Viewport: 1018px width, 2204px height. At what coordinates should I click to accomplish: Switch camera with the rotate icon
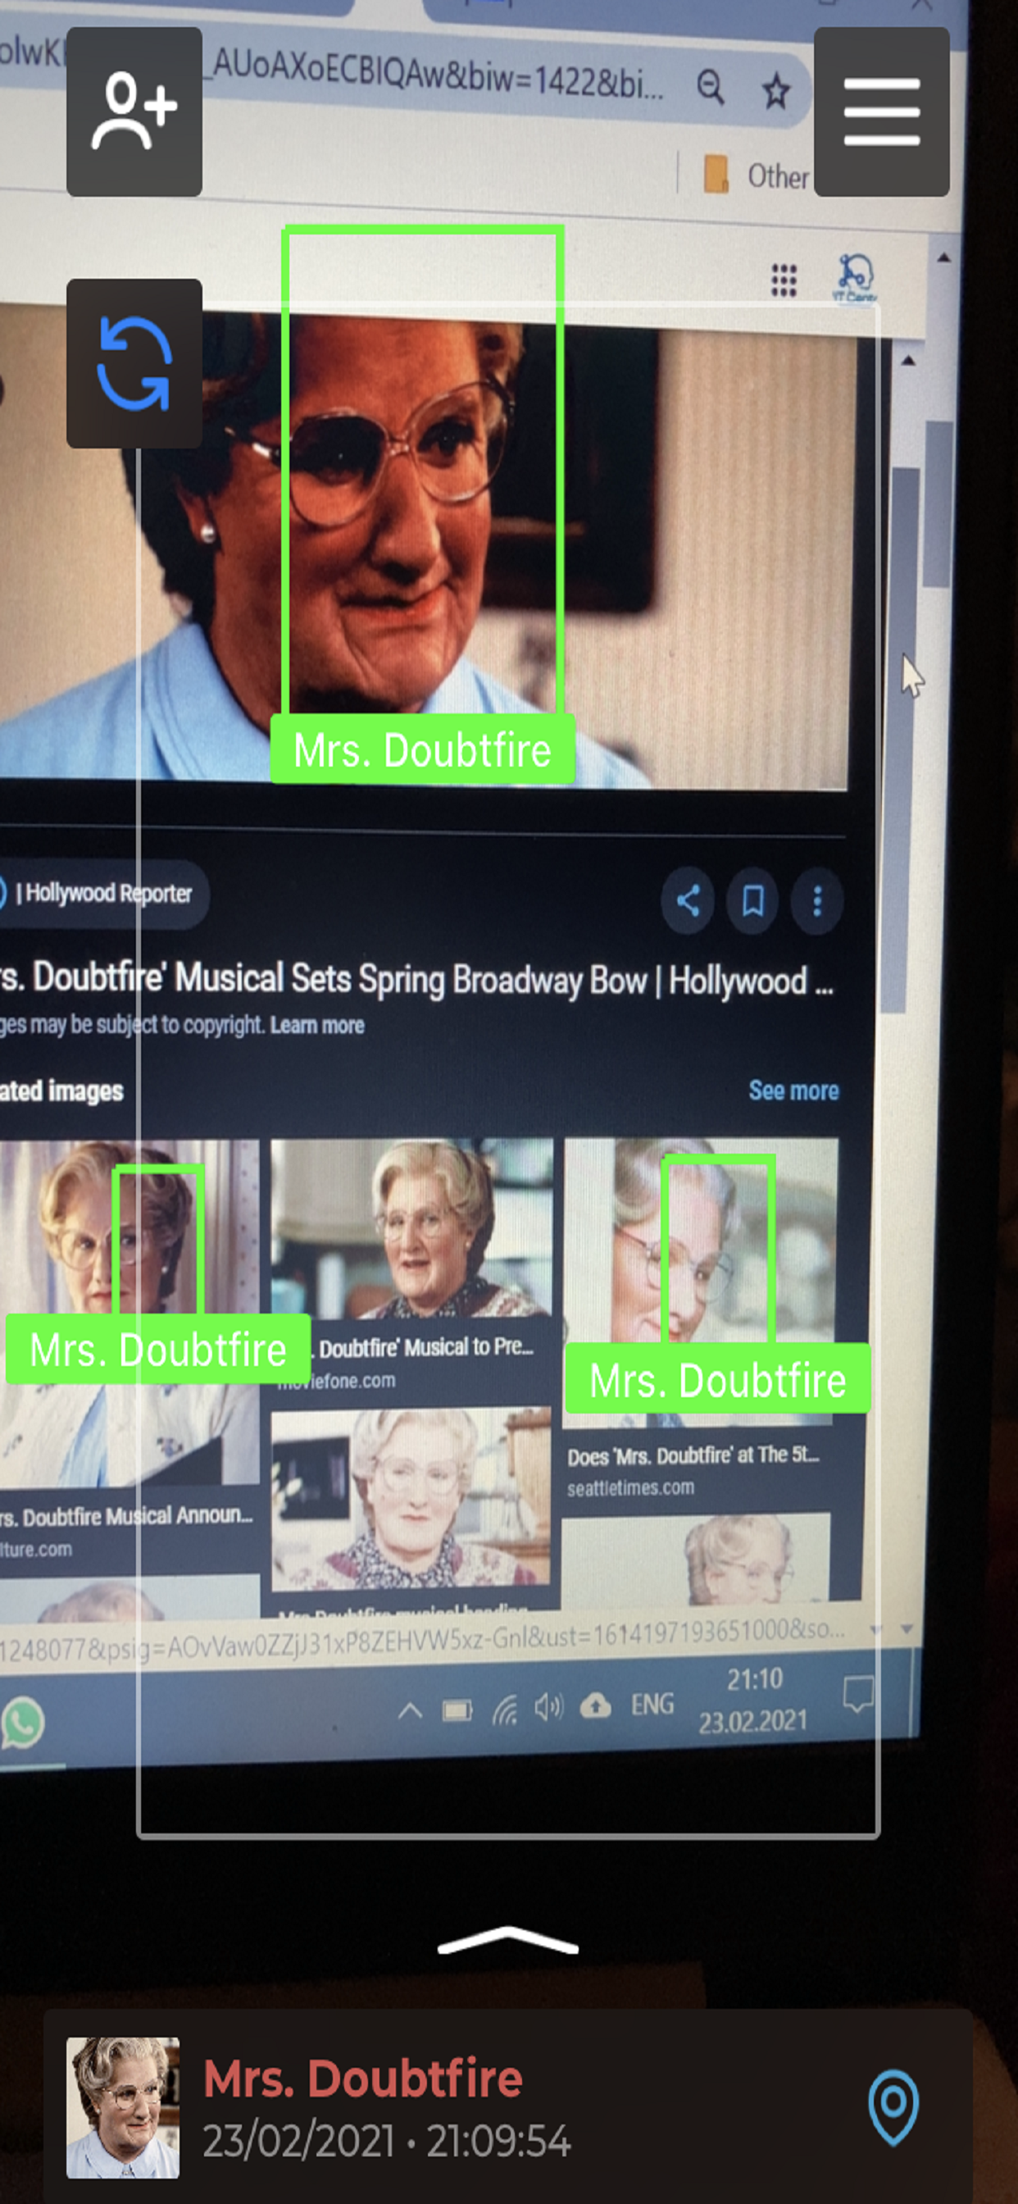[134, 363]
